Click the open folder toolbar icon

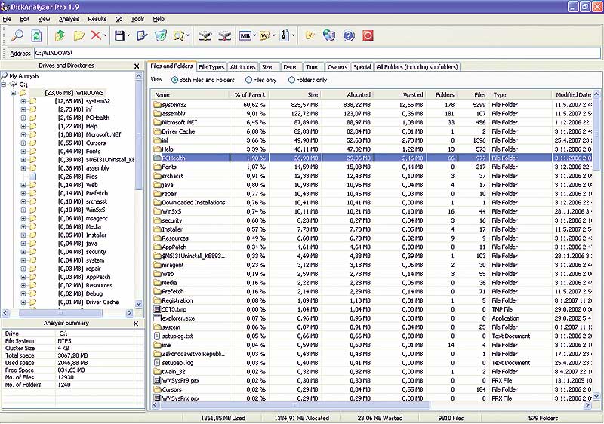click(79, 35)
